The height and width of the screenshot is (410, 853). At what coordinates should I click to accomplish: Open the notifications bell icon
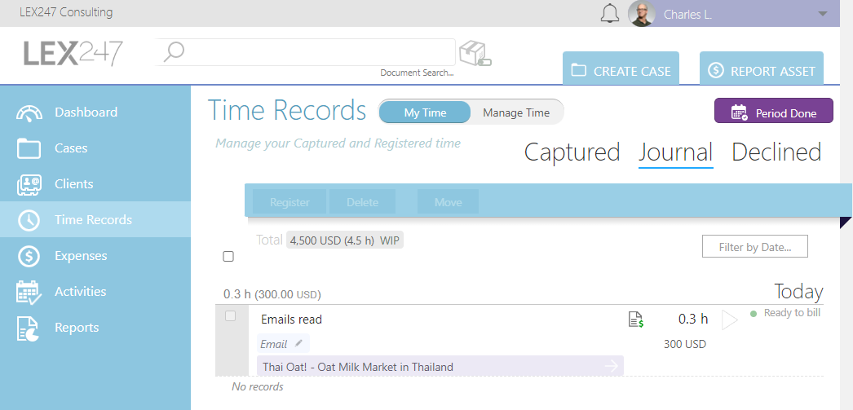610,13
